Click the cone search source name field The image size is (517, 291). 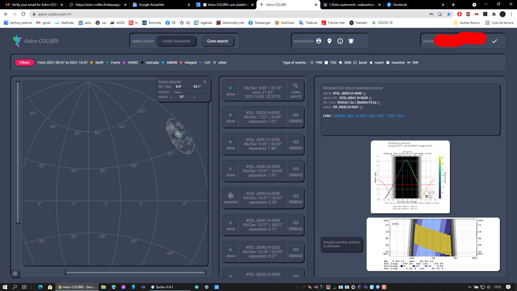[189, 93]
